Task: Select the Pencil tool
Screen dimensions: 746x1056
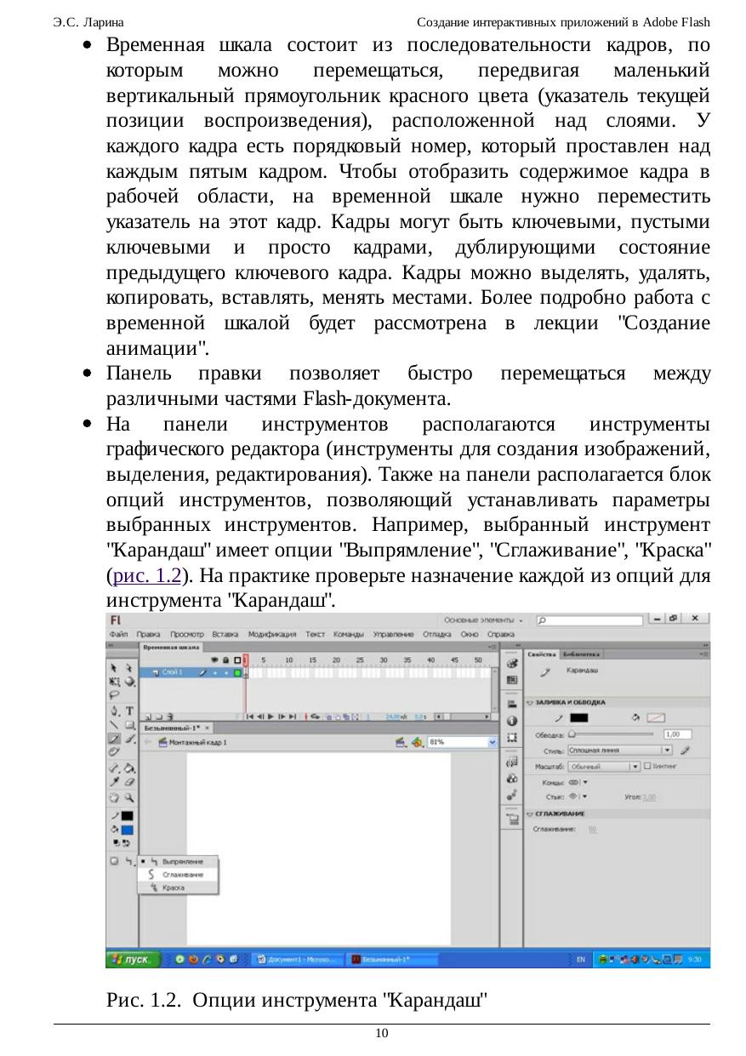Action: [115, 739]
